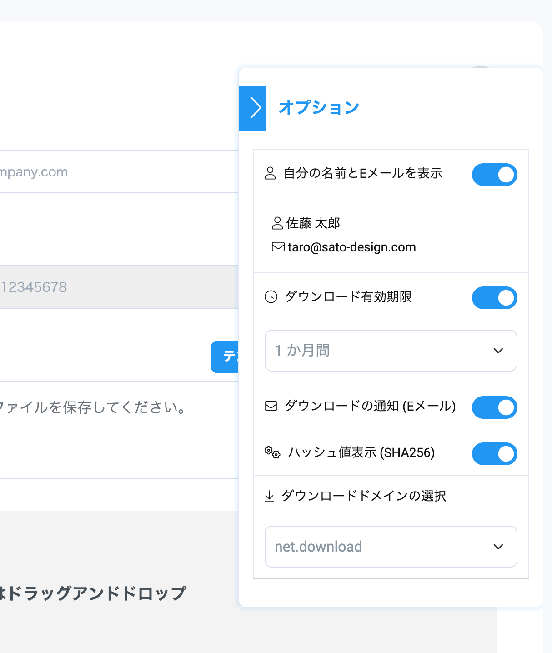Click the clock icon beside ダウンロード有効期限
The width and height of the screenshot is (552, 653).
pos(271,297)
